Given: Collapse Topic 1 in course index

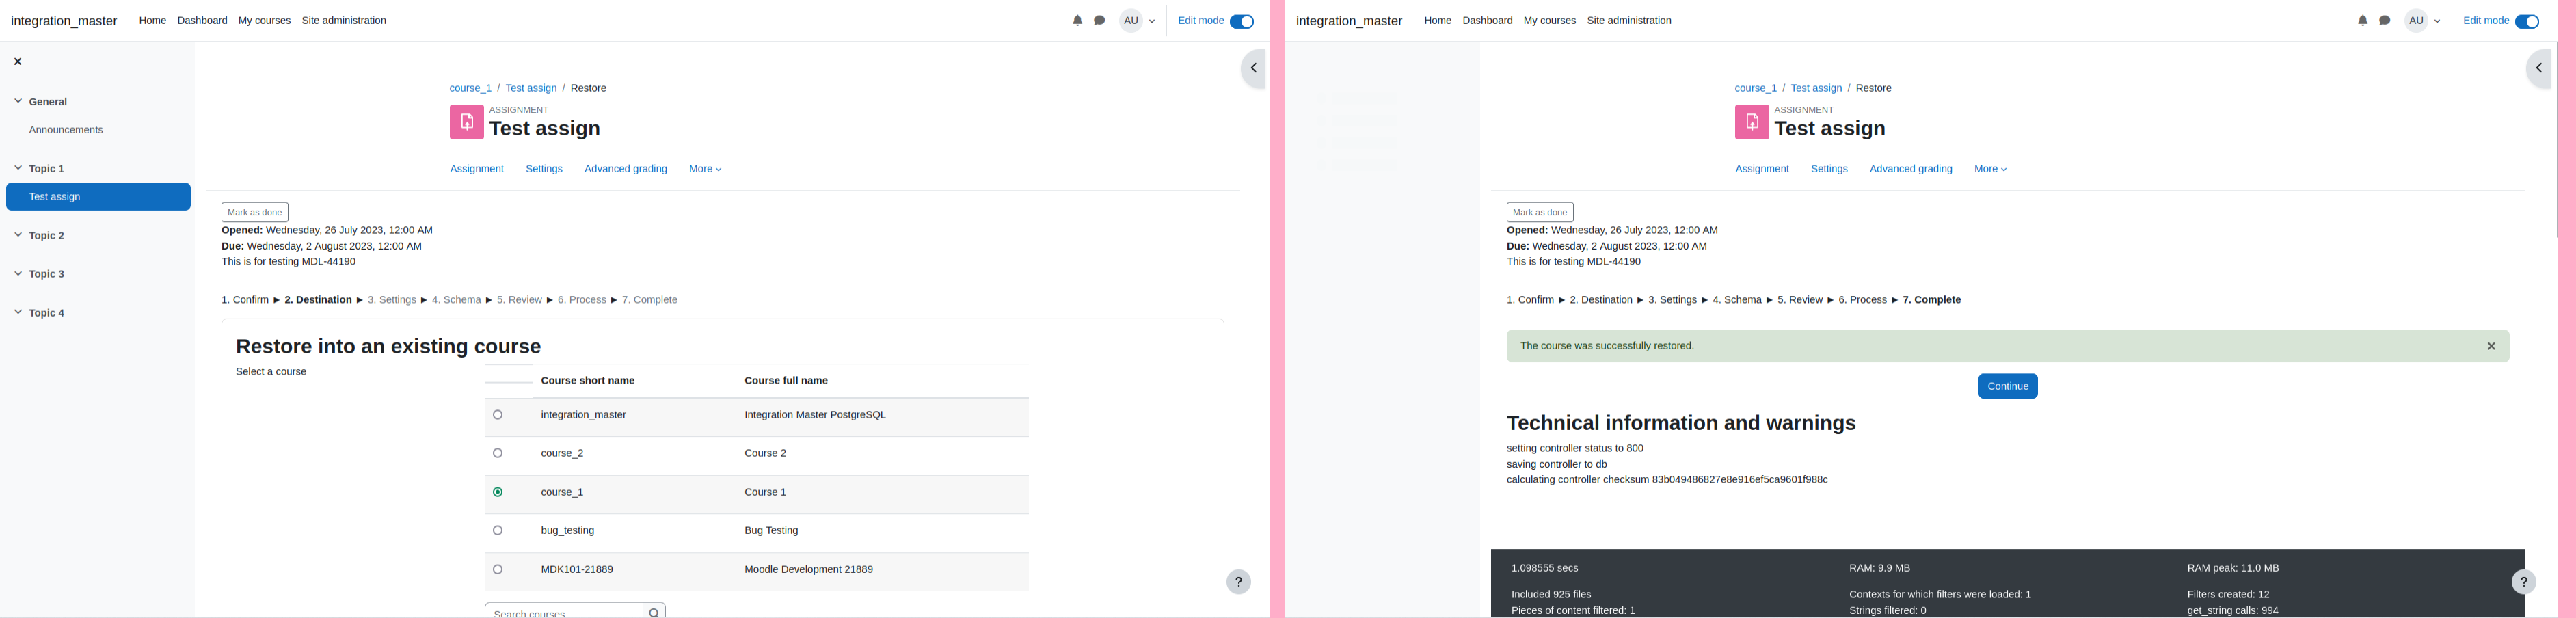Looking at the screenshot, I should [18, 168].
